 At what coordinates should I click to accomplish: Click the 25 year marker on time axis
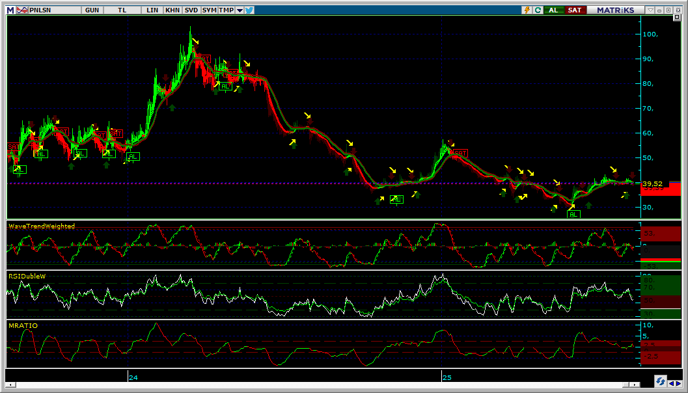[x=447, y=377]
